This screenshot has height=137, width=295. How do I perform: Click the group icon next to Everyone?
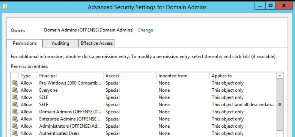(x=15, y=90)
